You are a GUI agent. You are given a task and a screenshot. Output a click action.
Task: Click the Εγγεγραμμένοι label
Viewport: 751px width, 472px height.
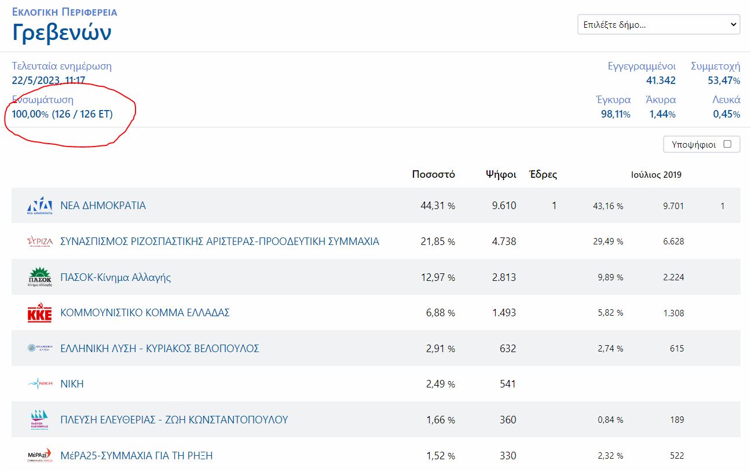(x=642, y=66)
